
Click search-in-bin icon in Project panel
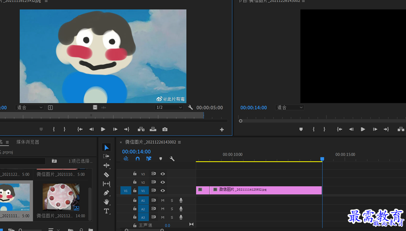click(x=54, y=161)
